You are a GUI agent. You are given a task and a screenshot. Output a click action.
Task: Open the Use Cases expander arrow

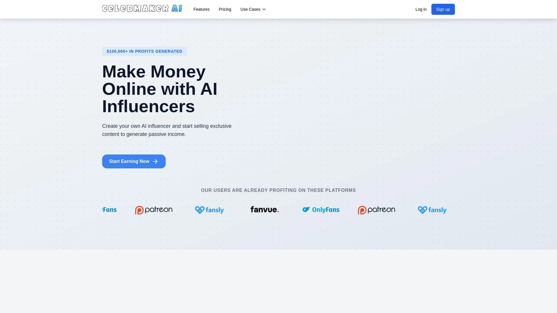coord(264,9)
